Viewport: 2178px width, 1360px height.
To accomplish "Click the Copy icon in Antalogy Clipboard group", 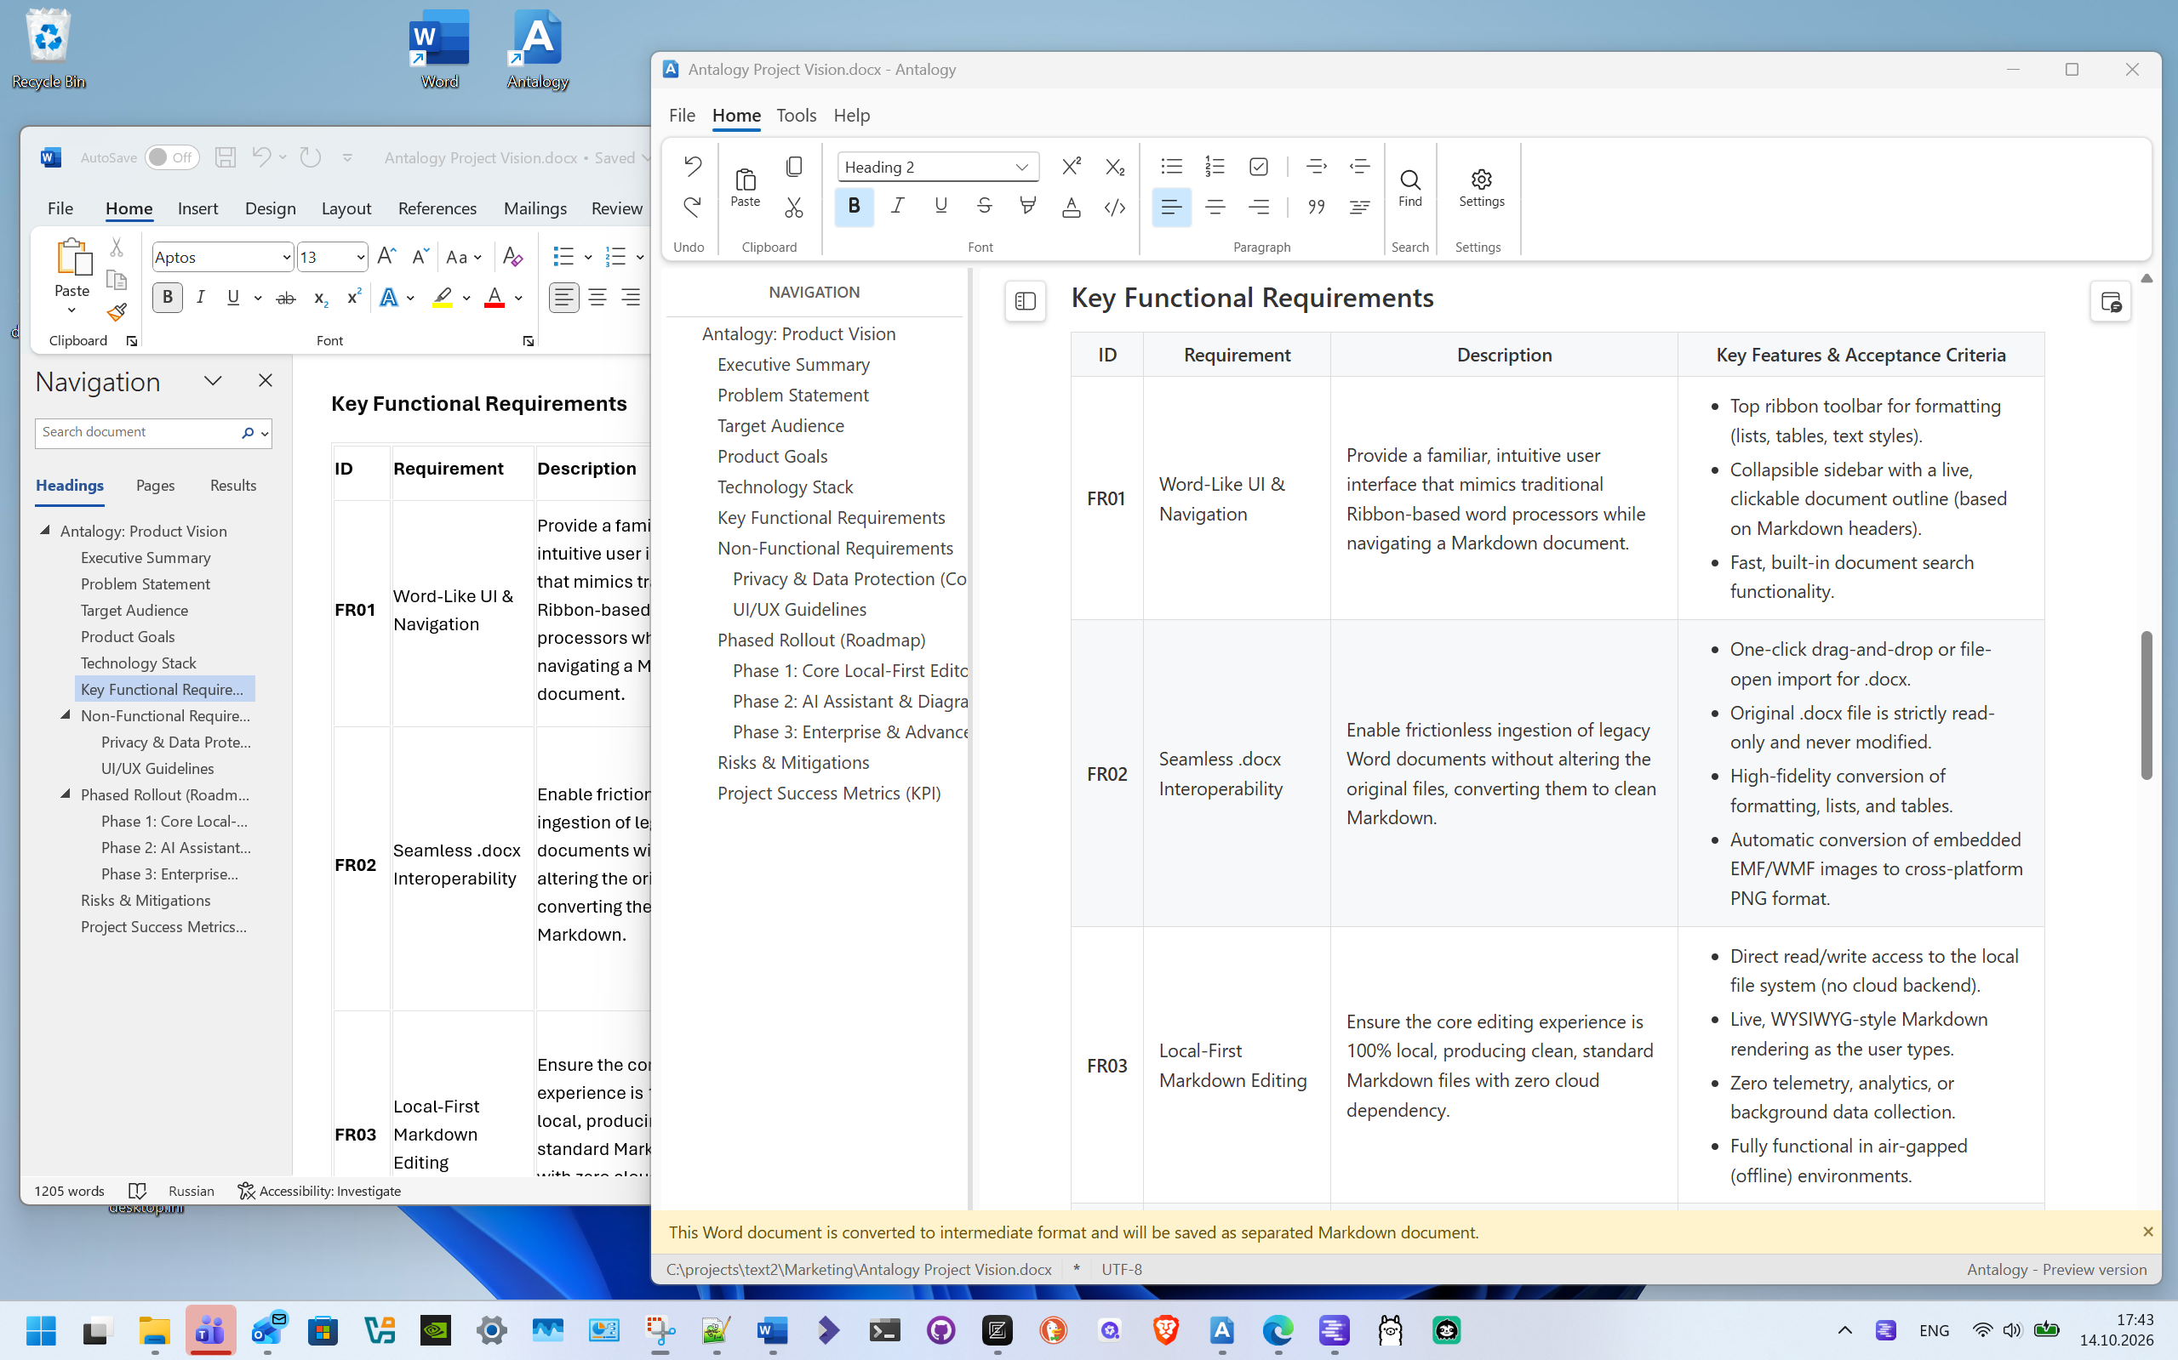I will tap(793, 167).
